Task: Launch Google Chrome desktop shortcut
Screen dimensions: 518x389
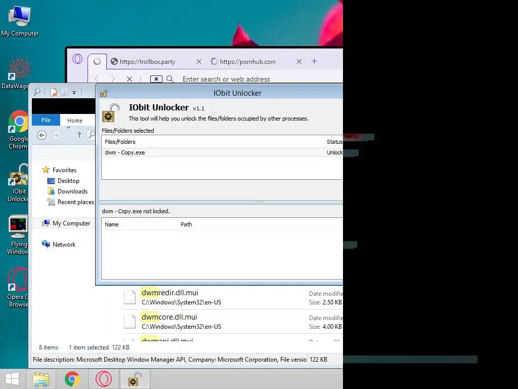Action: (x=18, y=130)
